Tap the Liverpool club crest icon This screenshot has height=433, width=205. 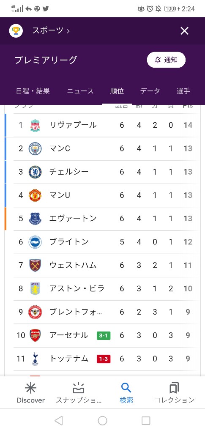pyautogui.click(x=35, y=125)
